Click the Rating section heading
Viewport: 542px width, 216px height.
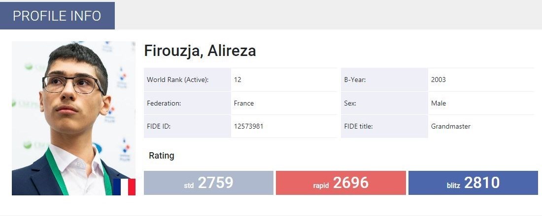[x=162, y=156]
